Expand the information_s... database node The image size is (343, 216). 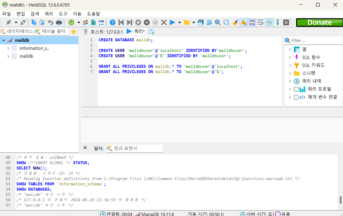pos(8,48)
